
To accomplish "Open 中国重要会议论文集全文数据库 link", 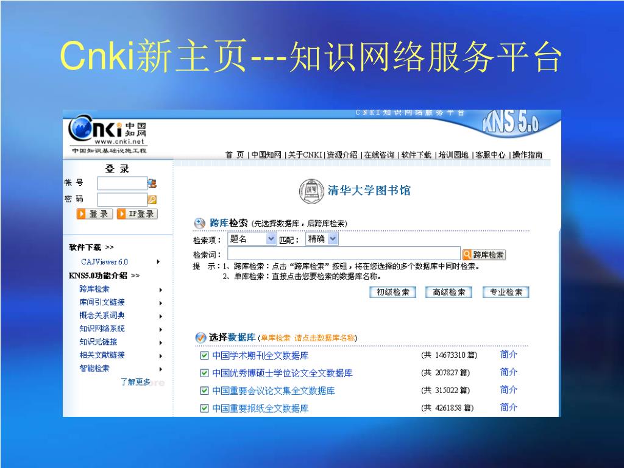I will 274,391.
